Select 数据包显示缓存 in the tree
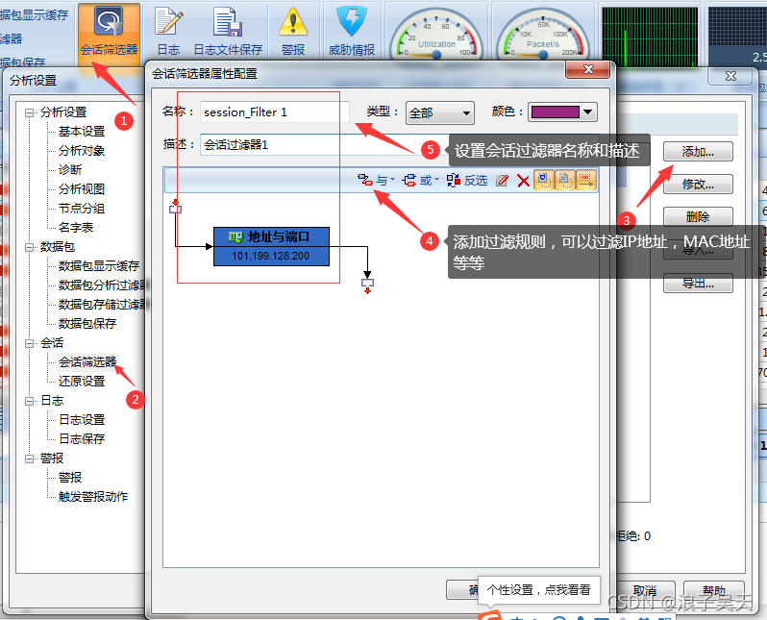Image resolution: width=767 pixels, height=620 pixels. 99,266
